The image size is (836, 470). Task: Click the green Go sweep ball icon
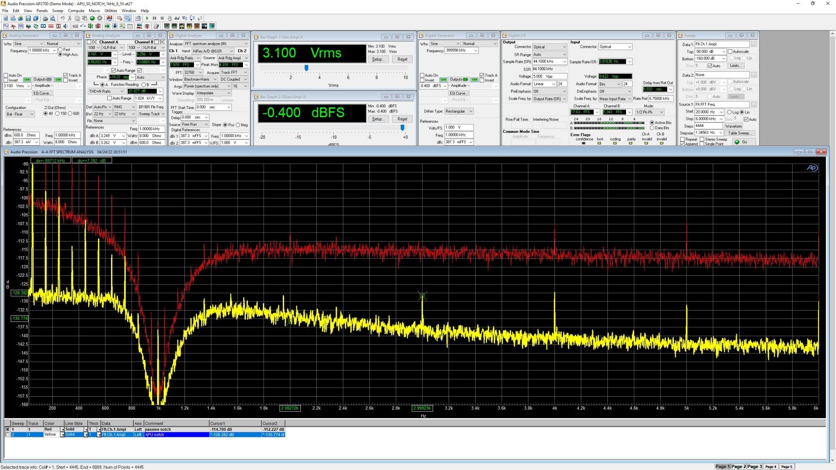[92, 18]
